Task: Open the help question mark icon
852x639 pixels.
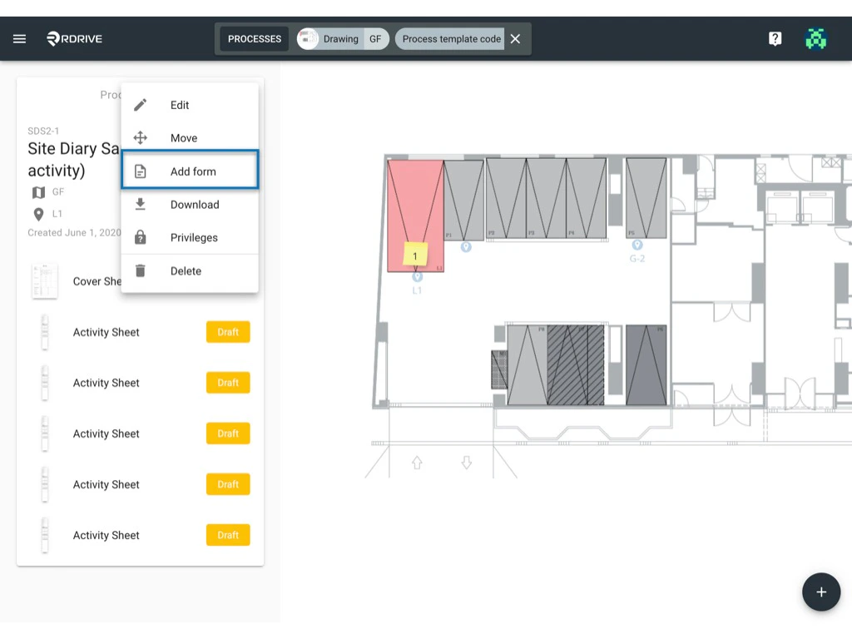Action: (x=775, y=38)
